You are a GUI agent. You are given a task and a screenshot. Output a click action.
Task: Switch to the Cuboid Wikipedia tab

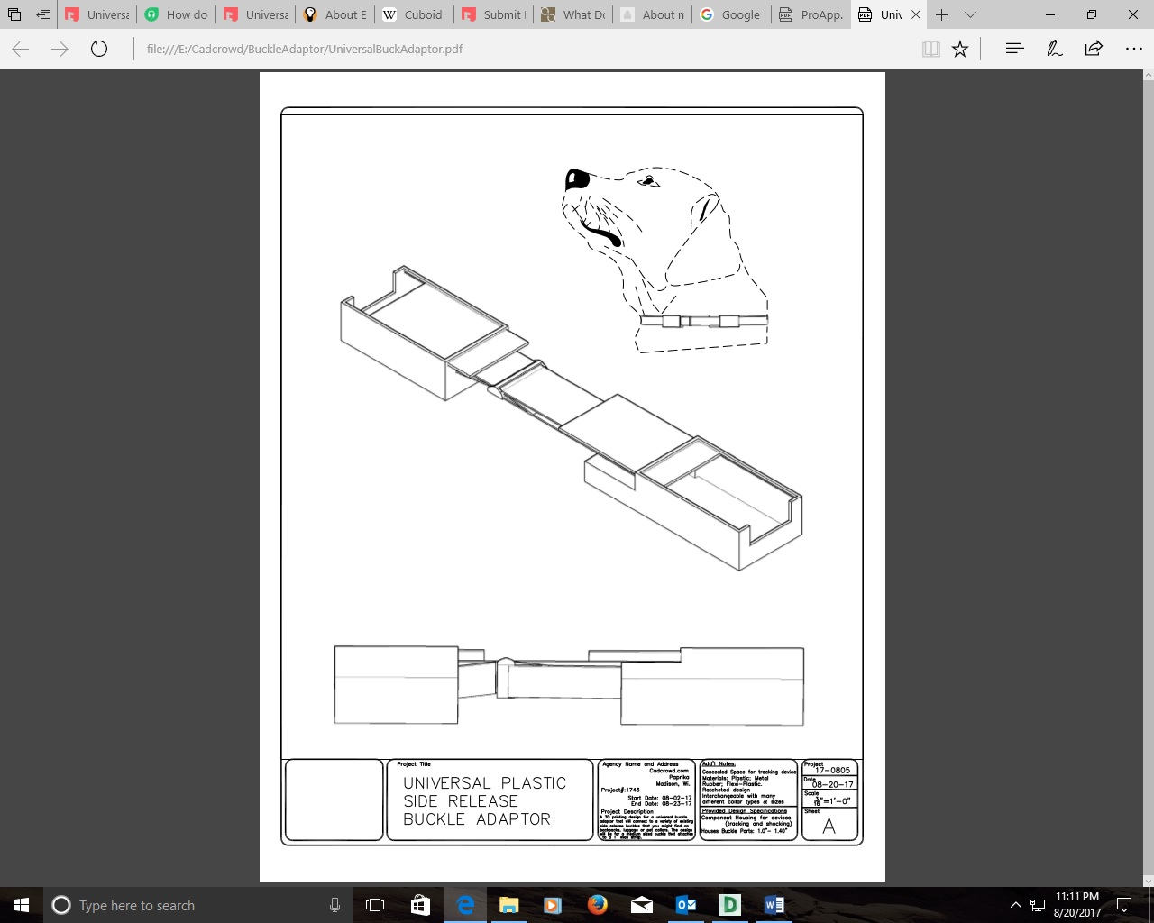pyautogui.click(x=414, y=14)
